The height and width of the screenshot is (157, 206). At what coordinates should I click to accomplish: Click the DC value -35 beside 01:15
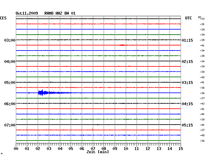[202, 40]
